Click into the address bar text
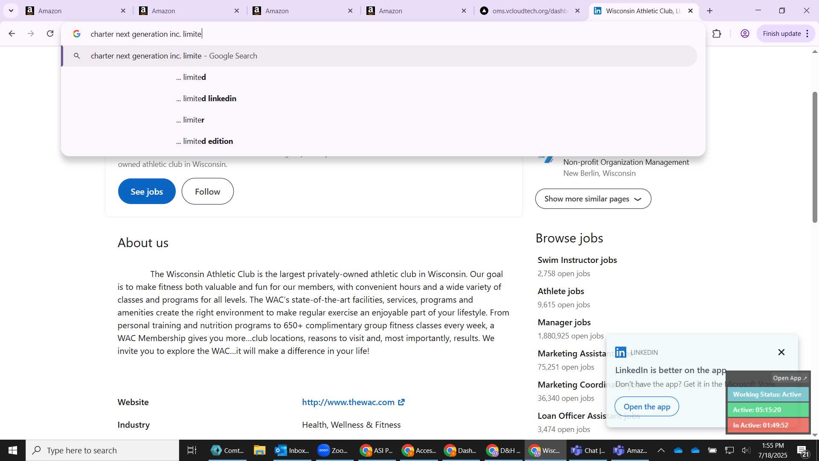This screenshot has width=819, height=461. pos(146,34)
